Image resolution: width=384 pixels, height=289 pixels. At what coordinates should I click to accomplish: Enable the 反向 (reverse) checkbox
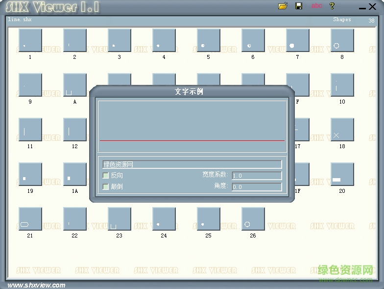[106, 176]
